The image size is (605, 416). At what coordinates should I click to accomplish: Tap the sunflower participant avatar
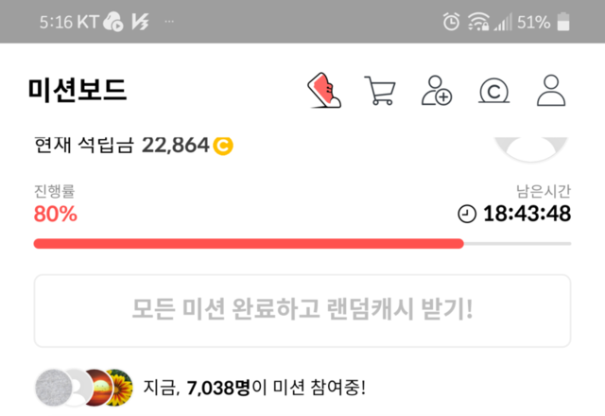tap(121, 388)
